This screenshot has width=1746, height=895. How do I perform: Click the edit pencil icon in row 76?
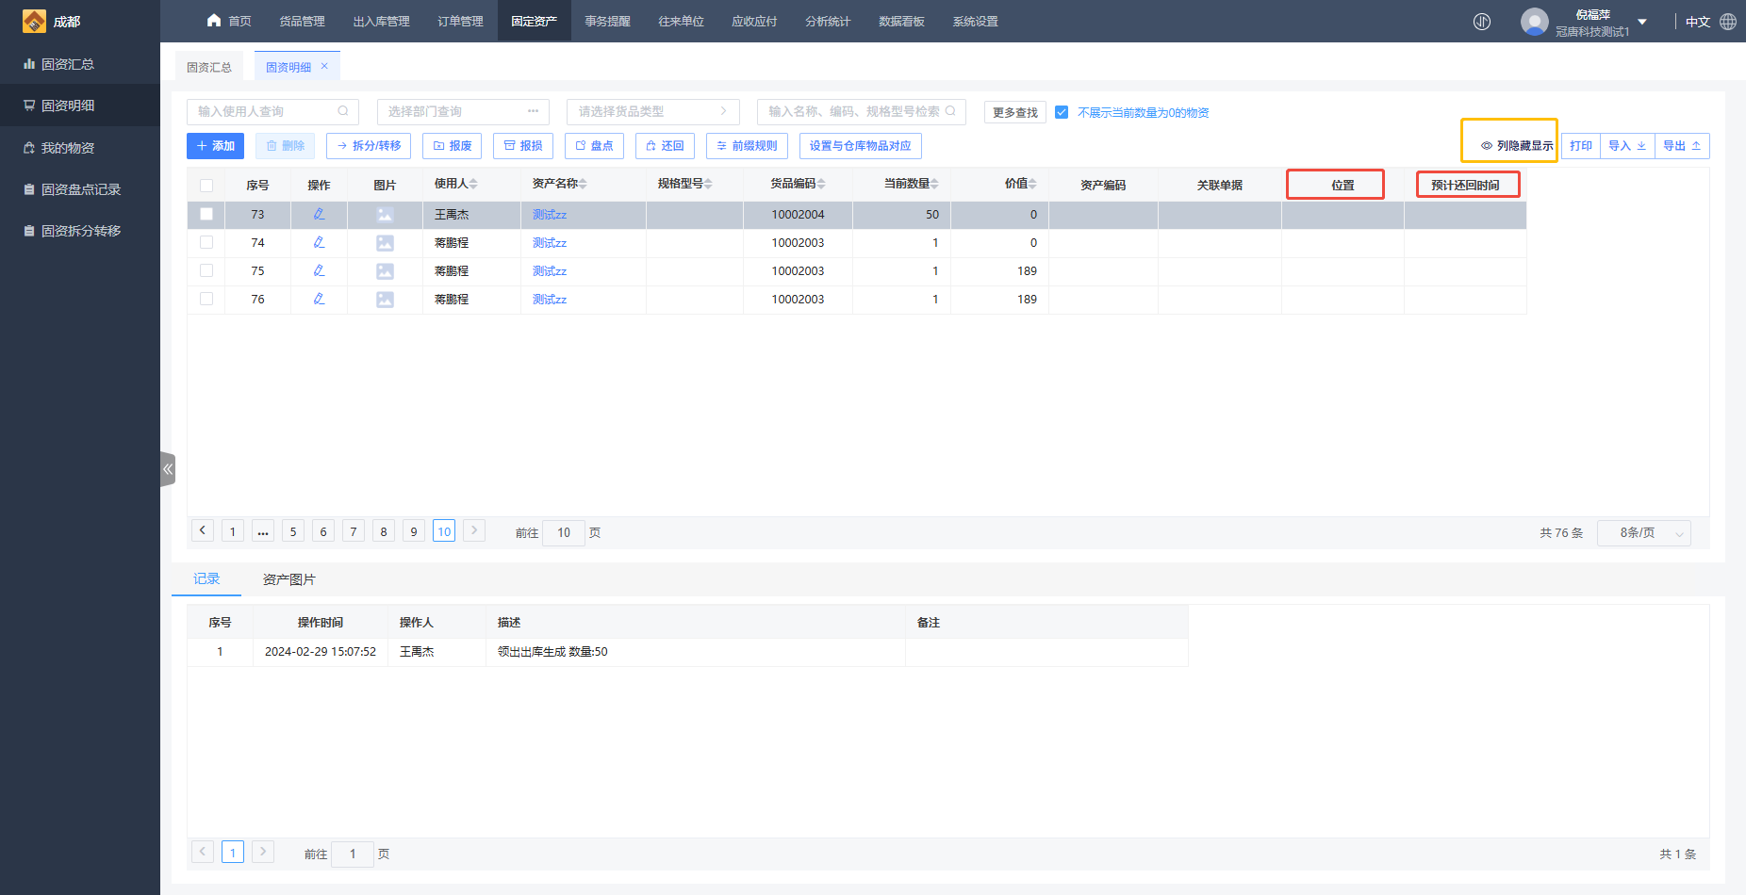tap(319, 300)
